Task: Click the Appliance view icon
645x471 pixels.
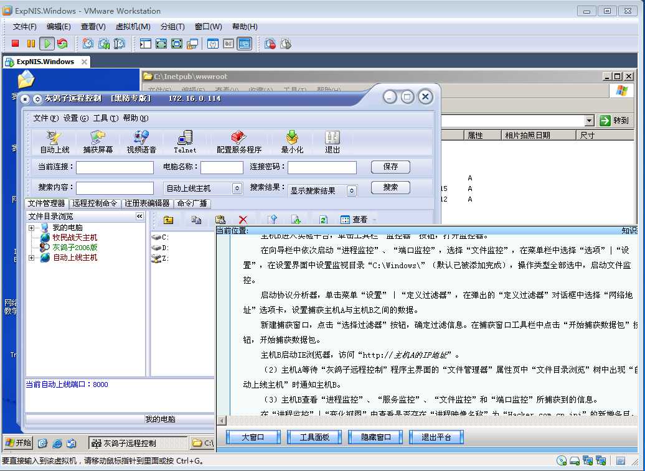Action: click(x=228, y=43)
